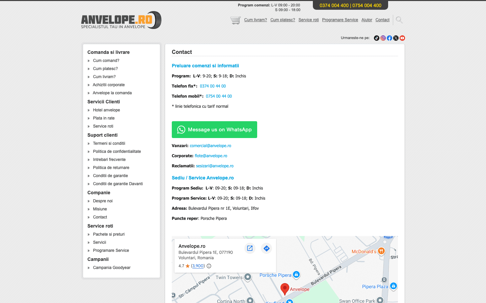Click Twin Towers map marker
The width and height of the screenshot is (486, 303).
click(x=248, y=277)
